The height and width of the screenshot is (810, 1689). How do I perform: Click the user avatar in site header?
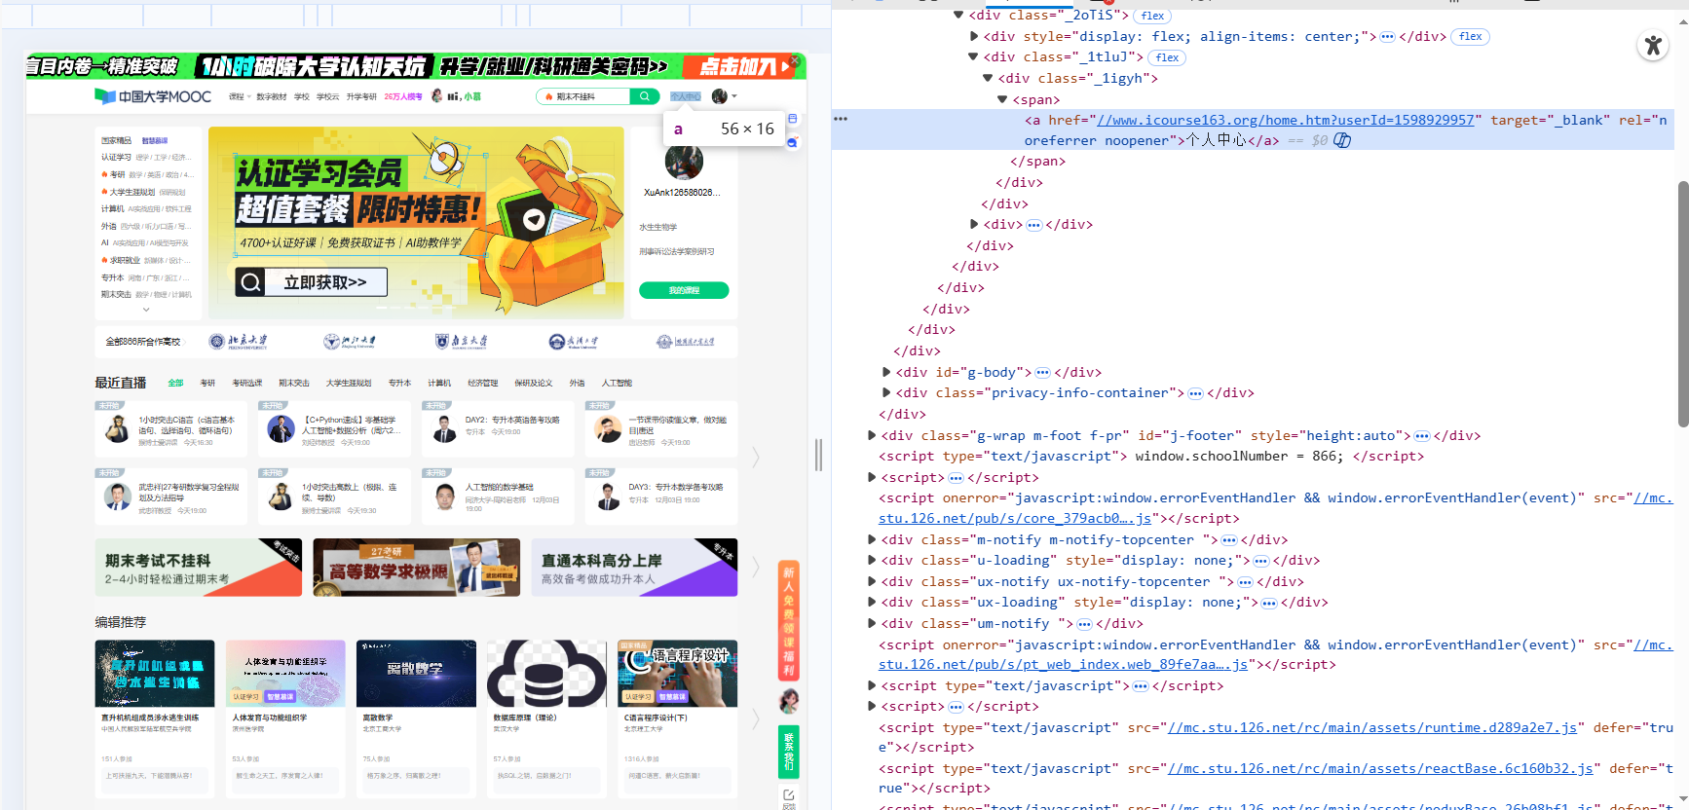pyautogui.click(x=719, y=96)
